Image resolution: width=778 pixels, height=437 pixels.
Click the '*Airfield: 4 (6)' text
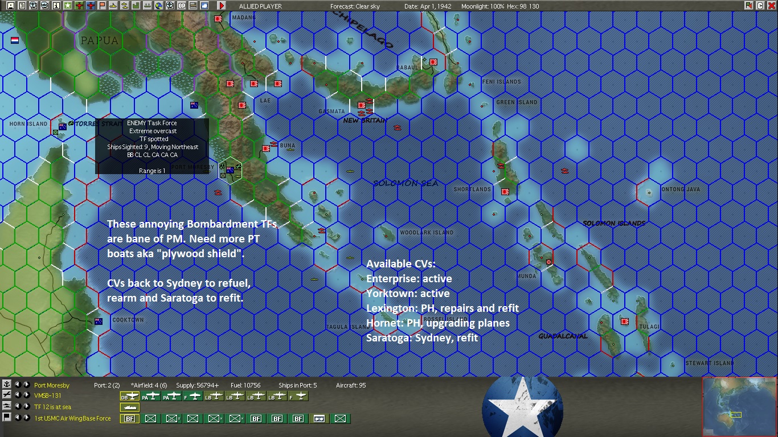149,385
